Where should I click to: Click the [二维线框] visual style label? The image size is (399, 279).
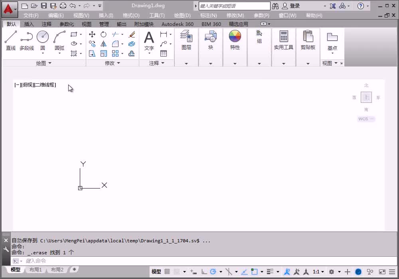(x=45, y=84)
